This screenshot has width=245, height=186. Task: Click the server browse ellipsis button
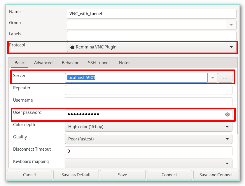225,78
